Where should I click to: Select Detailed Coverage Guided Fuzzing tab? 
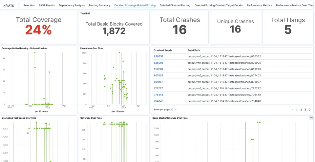(x=135, y=6)
